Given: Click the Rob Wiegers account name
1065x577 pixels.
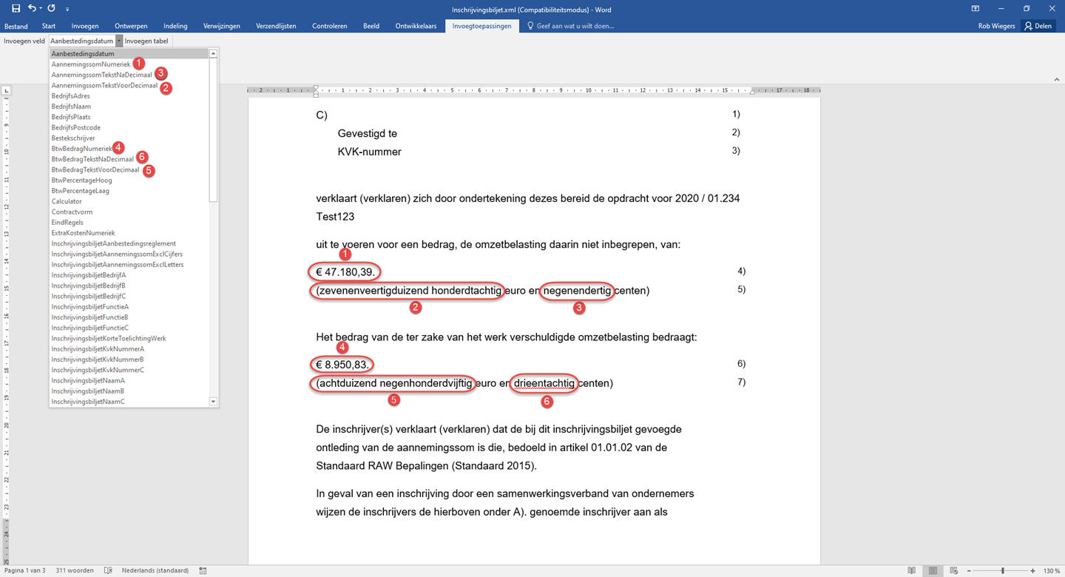Looking at the screenshot, I should click(x=996, y=26).
